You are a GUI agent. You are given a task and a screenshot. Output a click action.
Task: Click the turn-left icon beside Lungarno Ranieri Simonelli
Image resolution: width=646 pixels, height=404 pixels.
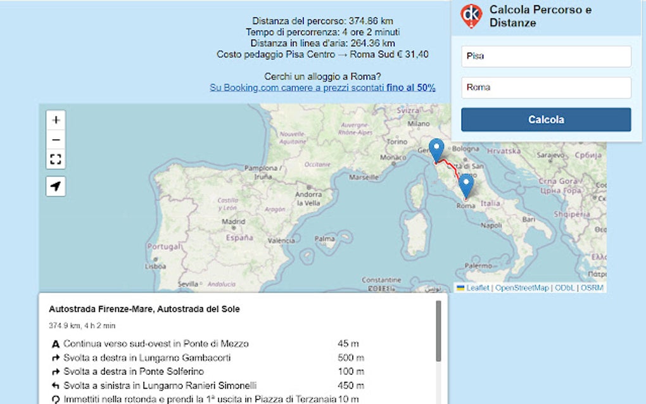(x=56, y=385)
